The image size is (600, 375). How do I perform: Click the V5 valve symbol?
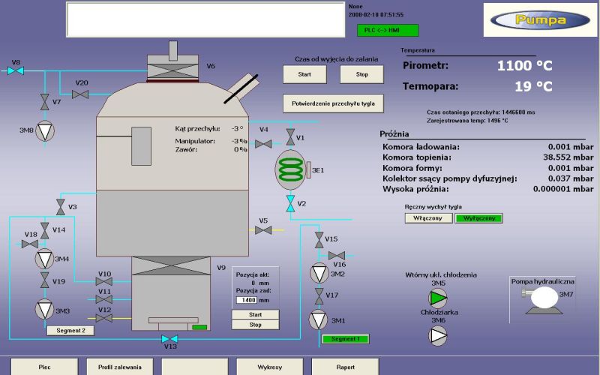(x=262, y=230)
